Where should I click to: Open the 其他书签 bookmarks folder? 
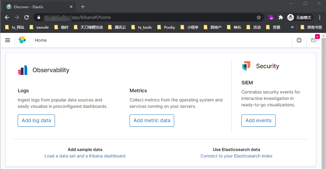click(x=311, y=27)
